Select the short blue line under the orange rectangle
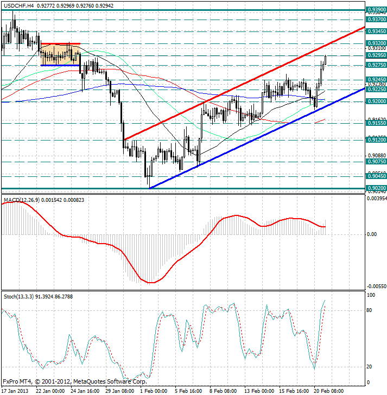 click(x=60, y=66)
